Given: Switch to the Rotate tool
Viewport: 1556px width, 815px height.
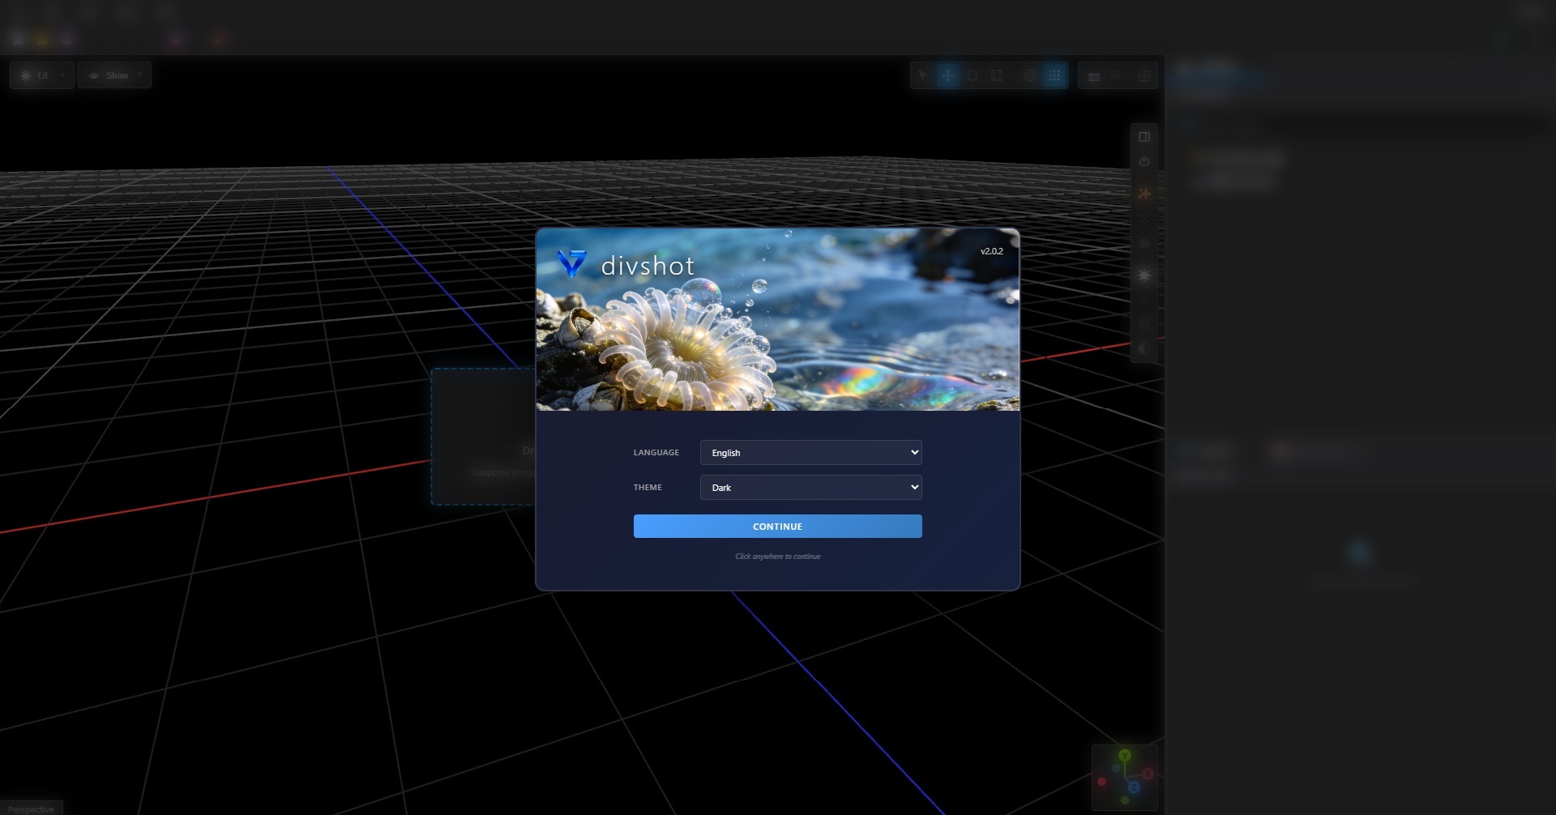Looking at the screenshot, I should (972, 75).
